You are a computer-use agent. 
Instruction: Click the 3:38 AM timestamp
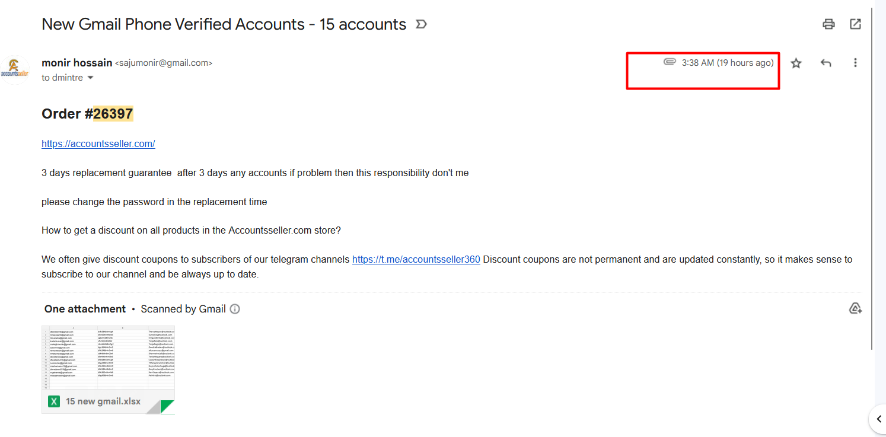[x=698, y=63]
